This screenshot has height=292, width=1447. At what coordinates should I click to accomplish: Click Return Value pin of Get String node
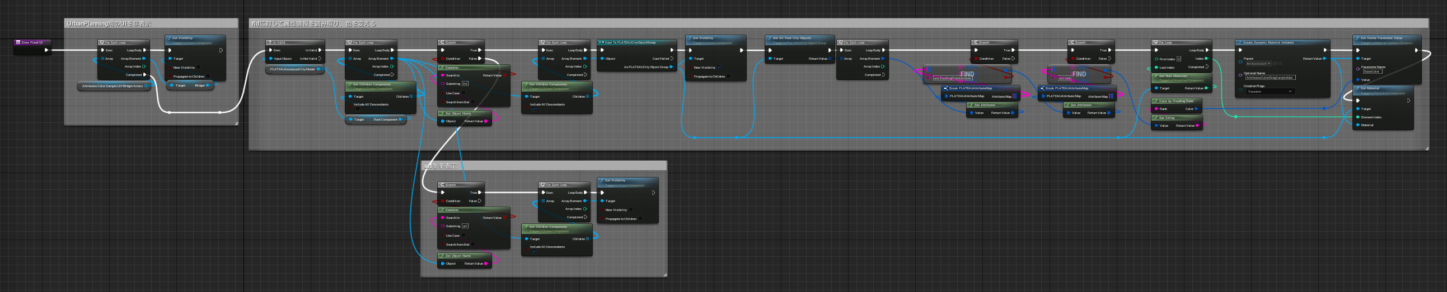[1197, 126]
